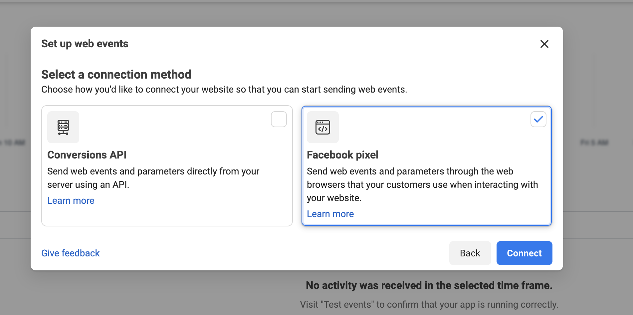Click the blurred Fri 5 AM chart label
The image size is (633, 315).
click(594, 143)
